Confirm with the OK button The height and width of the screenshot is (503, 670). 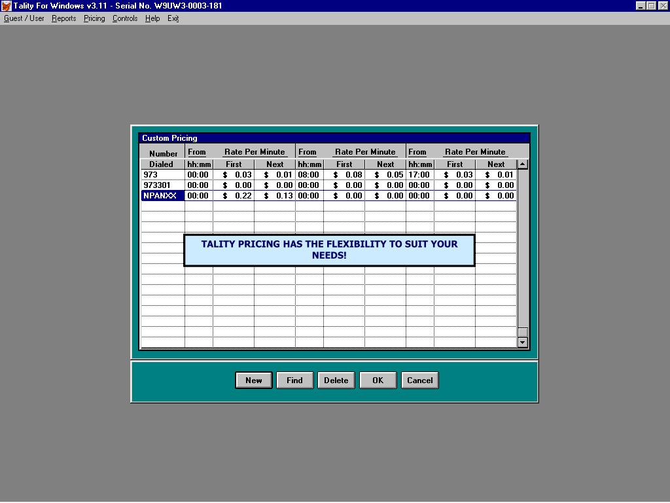[378, 381]
